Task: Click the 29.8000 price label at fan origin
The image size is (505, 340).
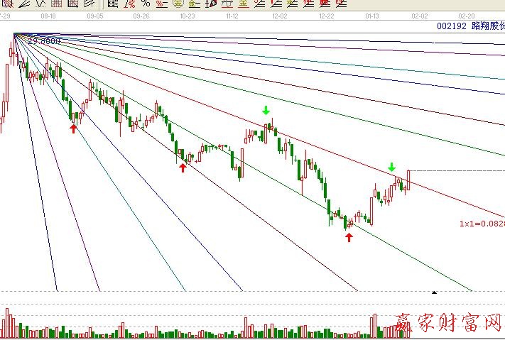Action: (x=44, y=41)
